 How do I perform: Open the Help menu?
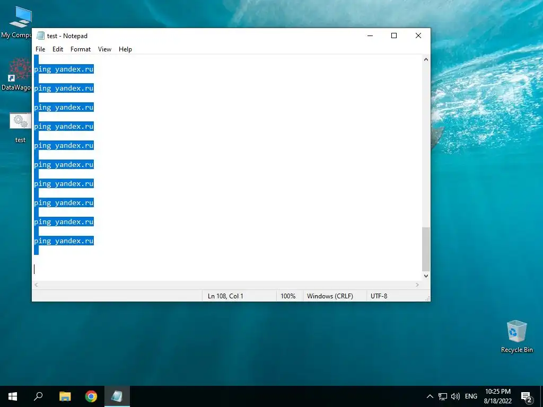pos(125,49)
